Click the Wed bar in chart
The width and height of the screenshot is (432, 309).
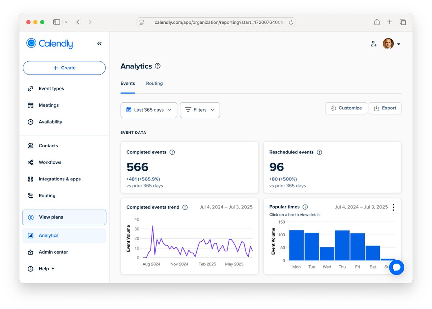click(x=327, y=254)
